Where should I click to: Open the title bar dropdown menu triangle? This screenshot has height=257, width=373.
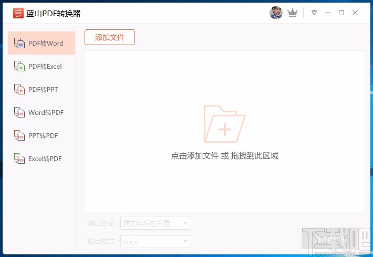click(314, 13)
